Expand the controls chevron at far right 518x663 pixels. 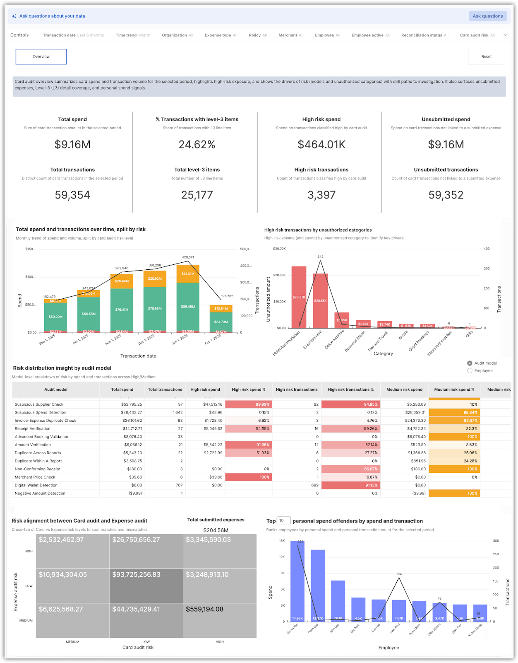tap(505, 35)
